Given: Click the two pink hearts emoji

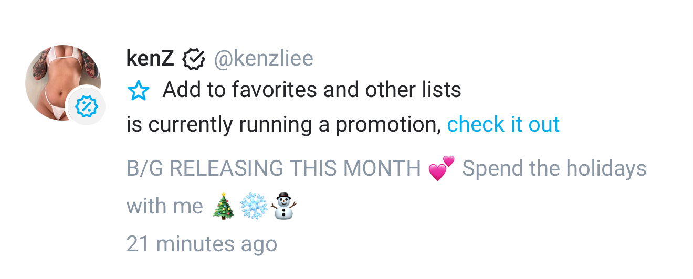Looking at the screenshot, I should pos(441,169).
